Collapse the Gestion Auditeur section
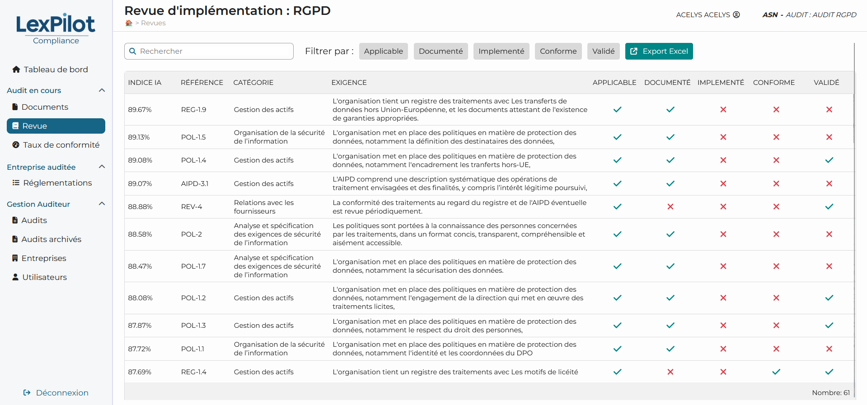The width and height of the screenshot is (867, 405). [102, 204]
